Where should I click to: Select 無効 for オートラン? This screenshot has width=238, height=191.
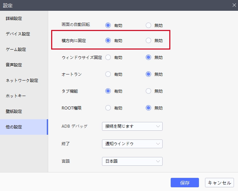coord(148,74)
